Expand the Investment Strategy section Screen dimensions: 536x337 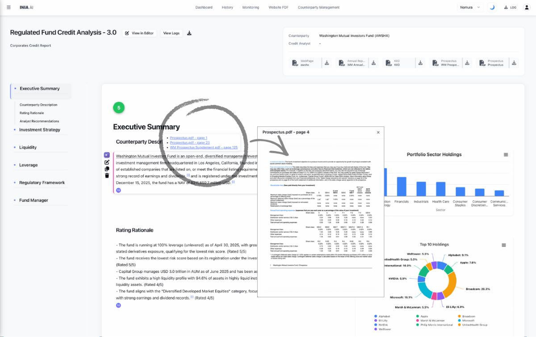[39, 130]
